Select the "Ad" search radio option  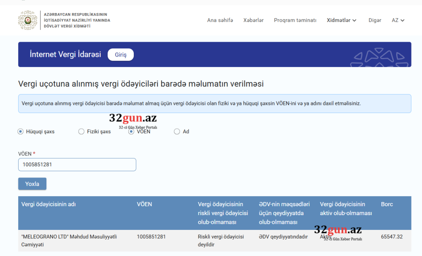(177, 131)
